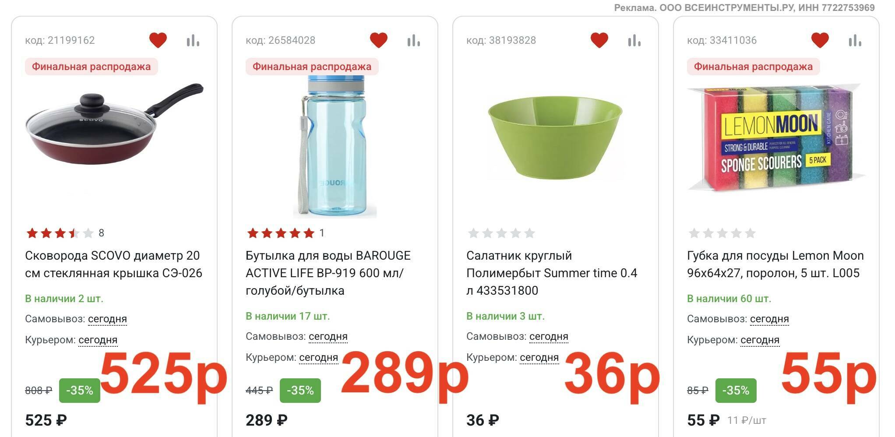Image resolution: width=895 pixels, height=437 pixels.
Task: Open the Сковорода SCOVO product title link
Action: point(113,264)
